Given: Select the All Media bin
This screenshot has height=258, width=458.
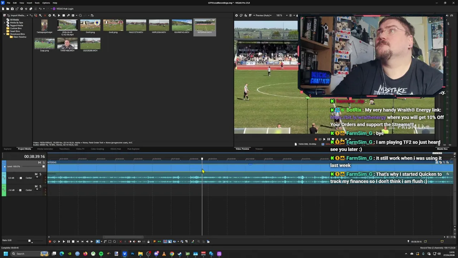Looking at the screenshot, I should (x=14, y=20).
